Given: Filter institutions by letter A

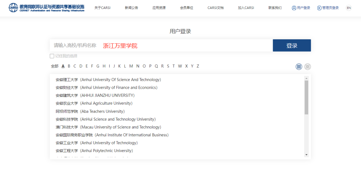Looking at the screenshot, I should [x=63, y=66].
